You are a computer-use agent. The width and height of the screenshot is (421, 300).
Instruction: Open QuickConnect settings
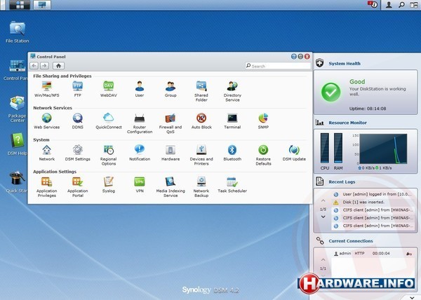point(109,121)
